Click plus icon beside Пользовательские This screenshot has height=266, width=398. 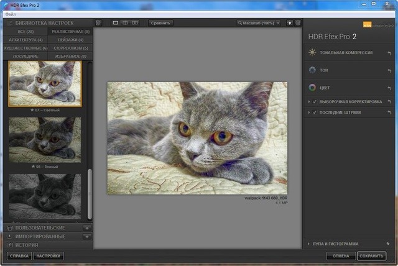(86, 227)
